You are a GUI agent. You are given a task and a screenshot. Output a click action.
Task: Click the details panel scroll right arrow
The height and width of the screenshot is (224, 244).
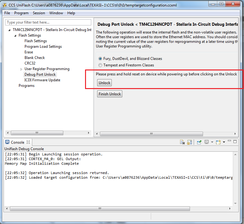[x=235, y=134]
